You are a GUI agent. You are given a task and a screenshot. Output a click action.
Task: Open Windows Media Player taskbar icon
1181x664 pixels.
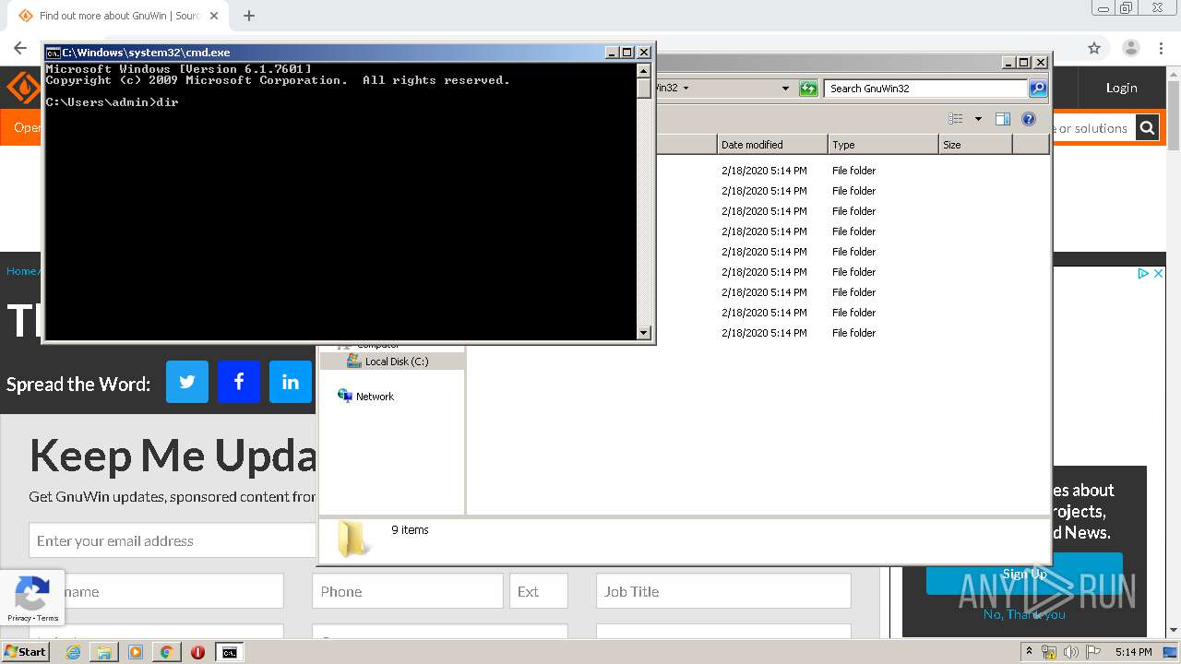(136, 652)
